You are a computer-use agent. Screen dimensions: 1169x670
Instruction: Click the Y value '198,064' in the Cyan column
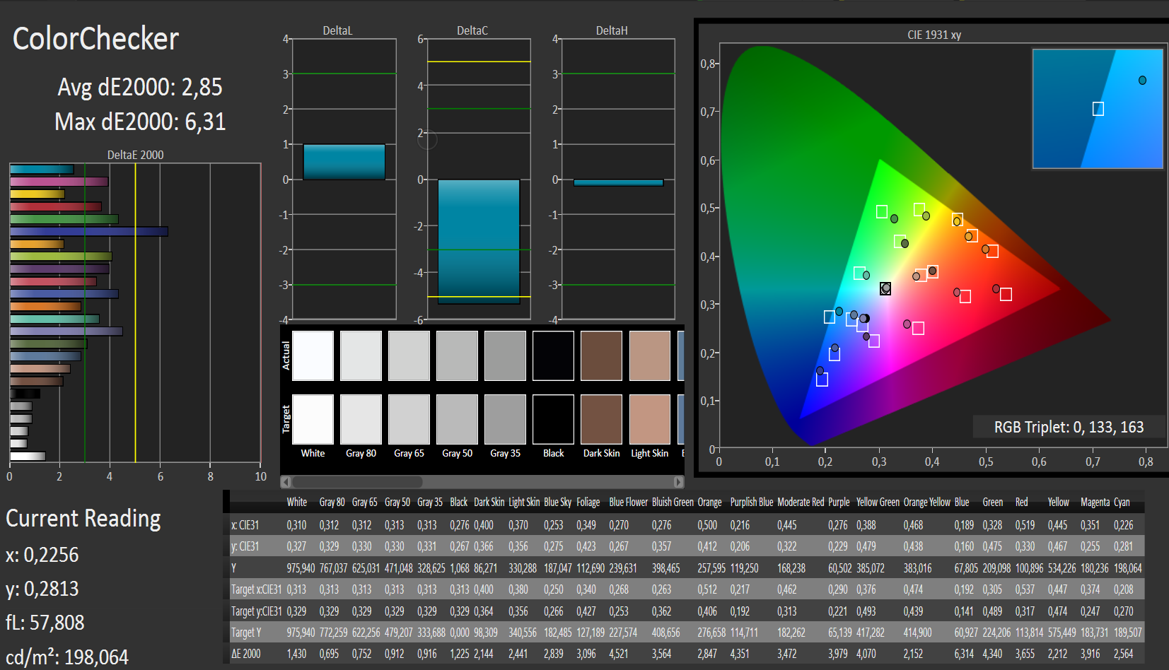click(1127, 568)
